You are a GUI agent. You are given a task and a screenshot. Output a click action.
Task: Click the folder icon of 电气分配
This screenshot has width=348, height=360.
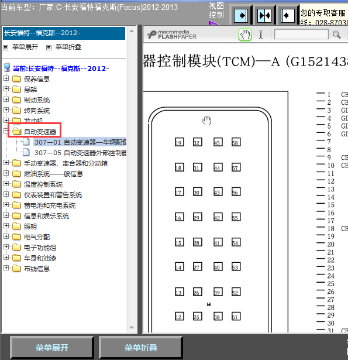click(x=16, y=237)
